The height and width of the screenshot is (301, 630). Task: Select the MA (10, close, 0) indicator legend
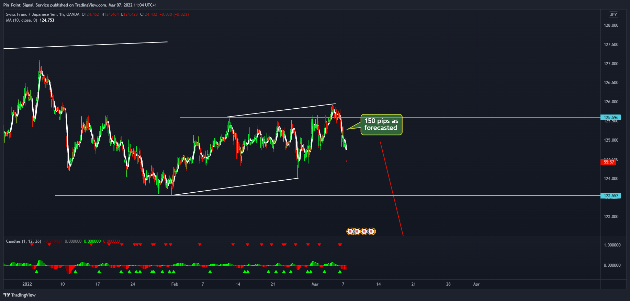21,20
